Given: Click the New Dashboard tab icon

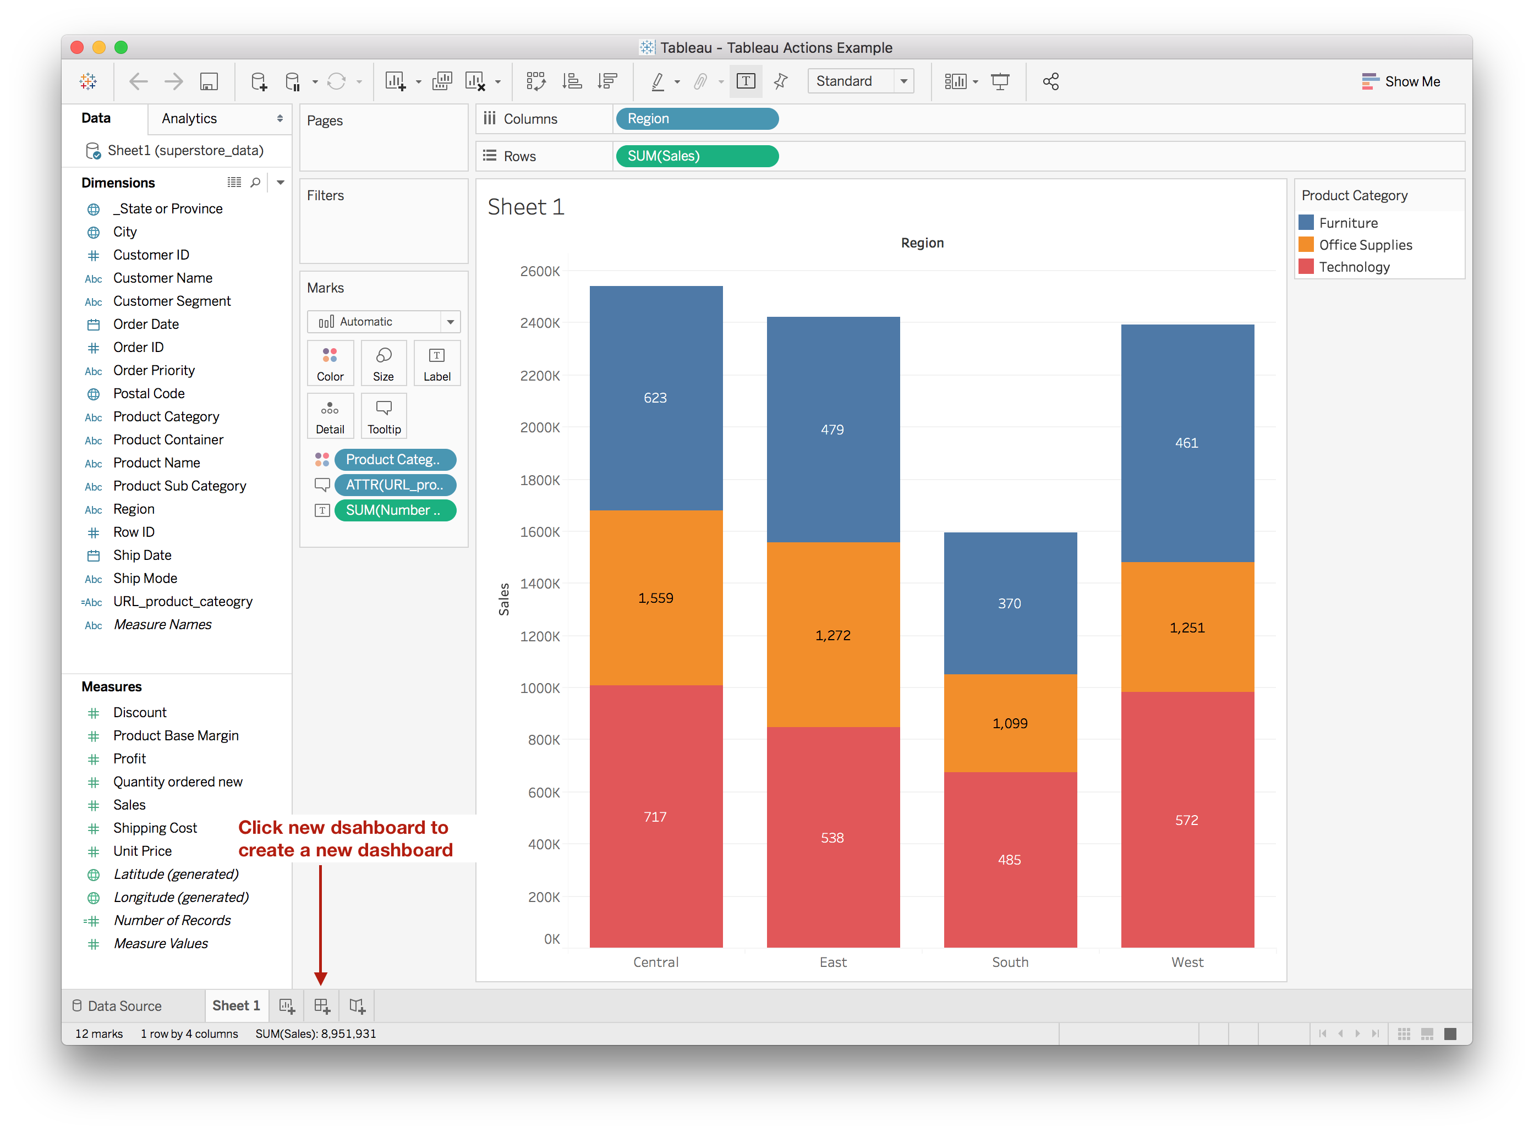Looking at the screenshot, I should click(322, 1006).
